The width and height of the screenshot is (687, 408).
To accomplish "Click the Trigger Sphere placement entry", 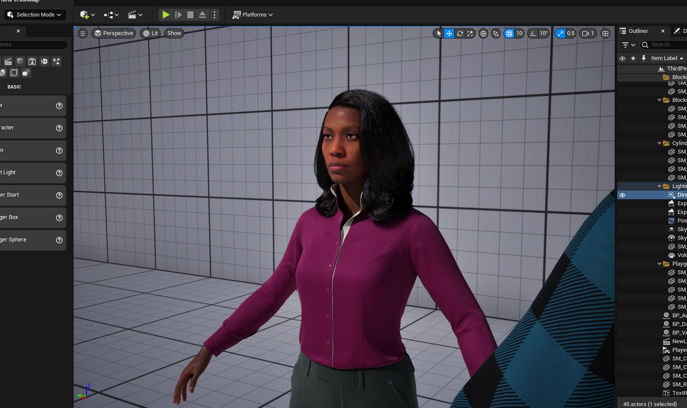I will pyautogui.click(x=33, y=240).
